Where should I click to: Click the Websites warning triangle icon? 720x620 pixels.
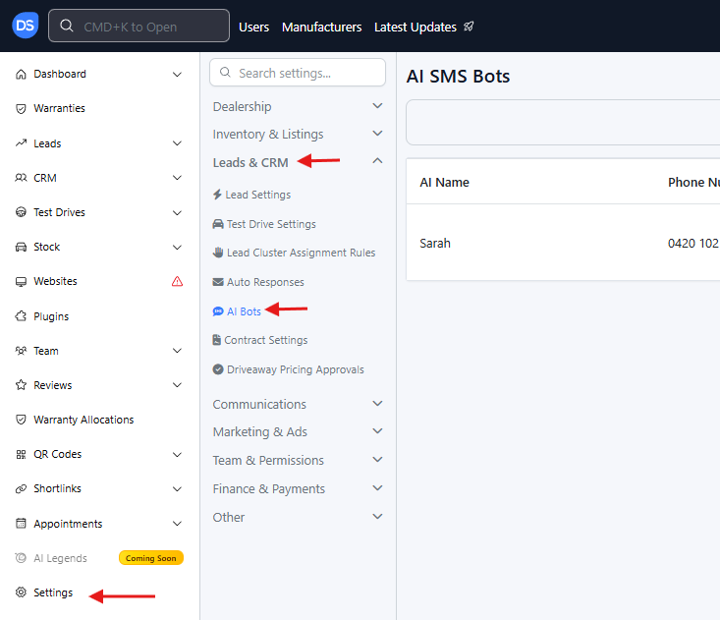[177, 281]
